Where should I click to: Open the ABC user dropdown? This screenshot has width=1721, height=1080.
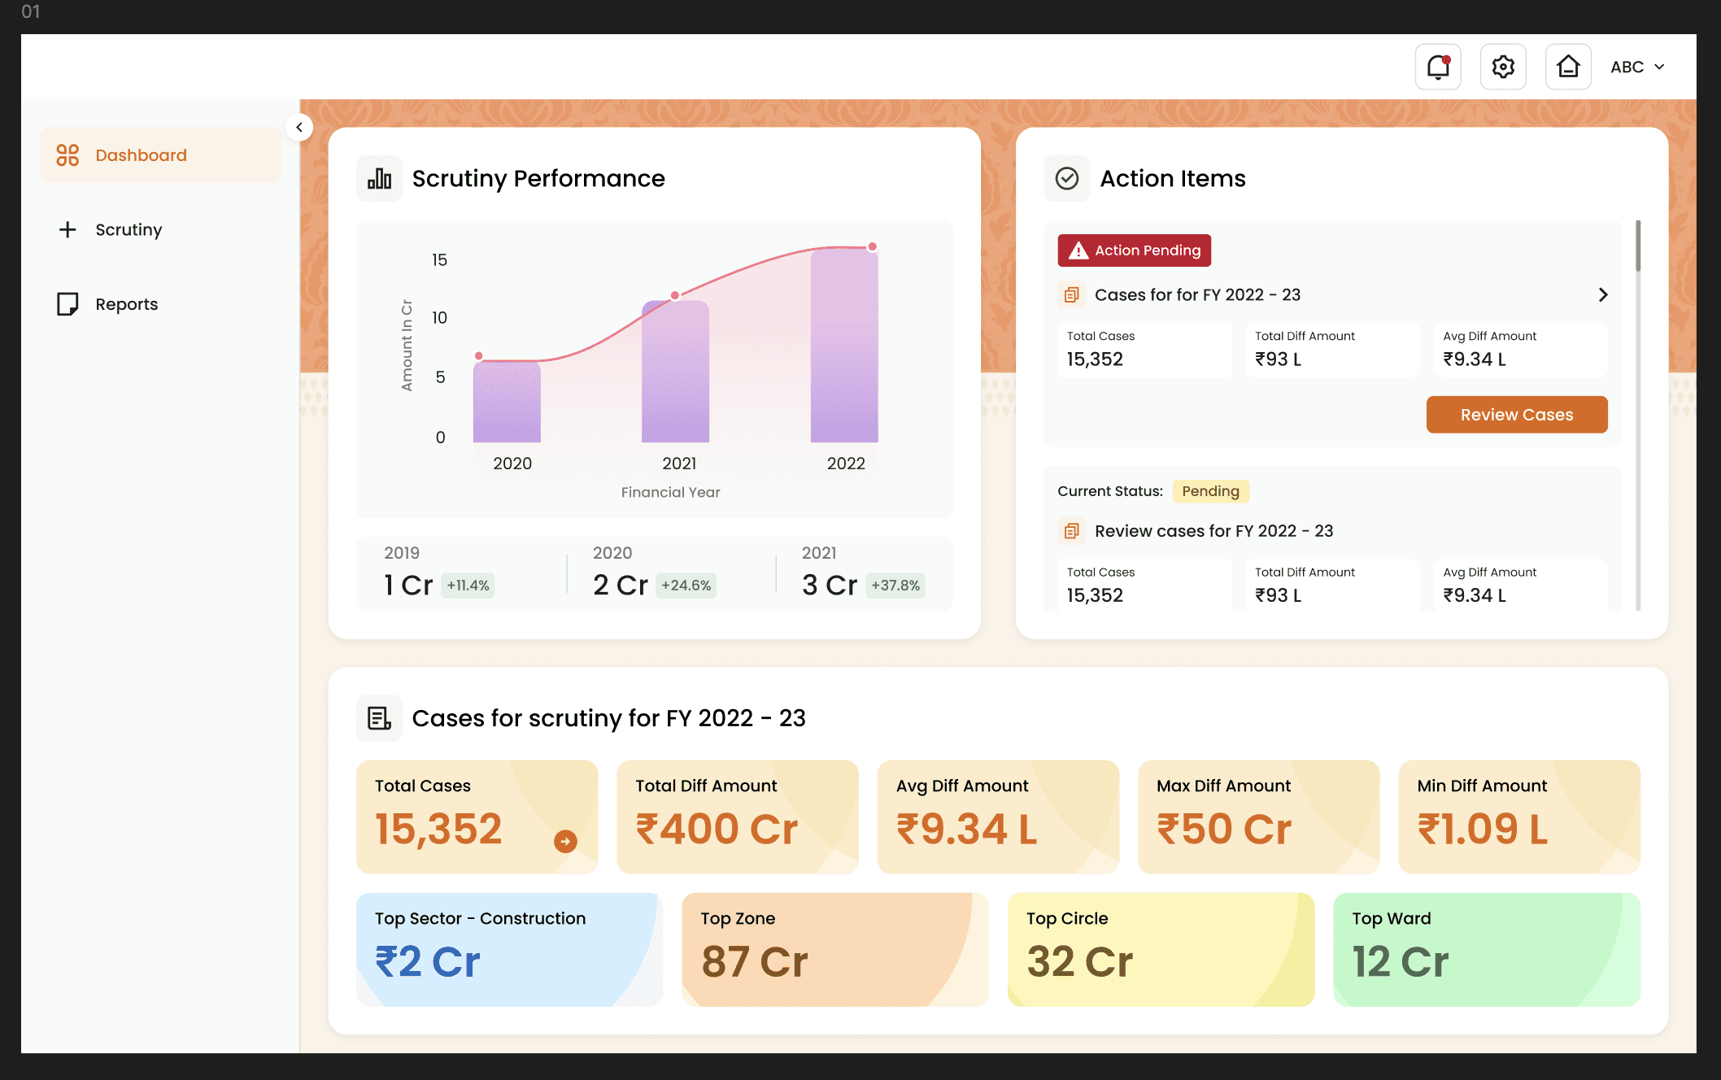[x=1636, y=67]
